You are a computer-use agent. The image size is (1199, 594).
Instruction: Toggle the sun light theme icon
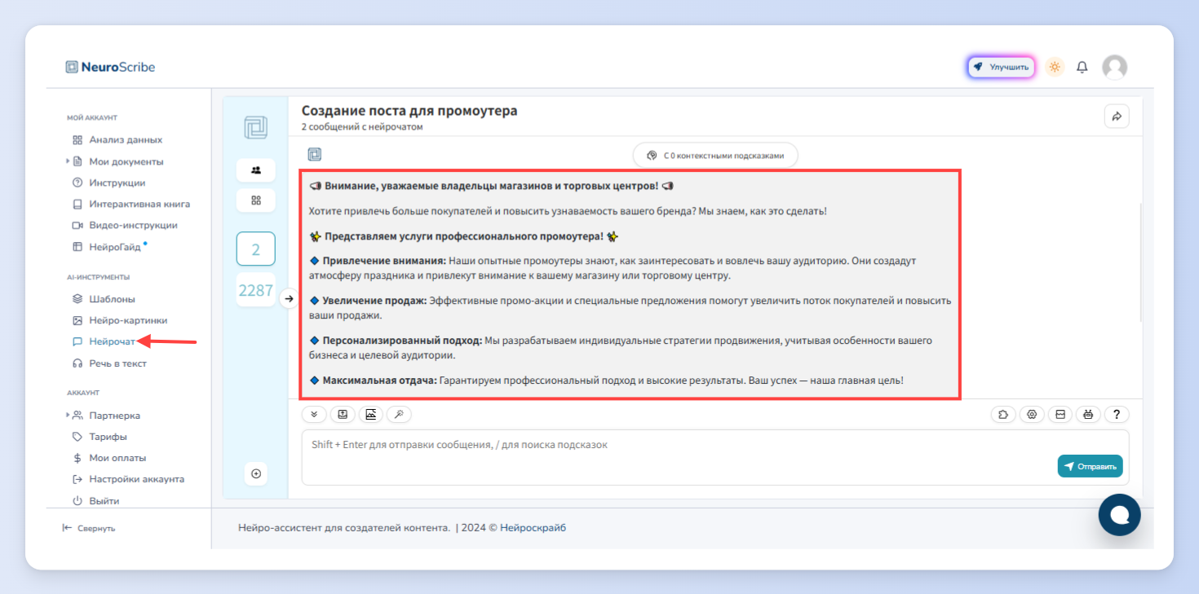(x=1055, y=67)
